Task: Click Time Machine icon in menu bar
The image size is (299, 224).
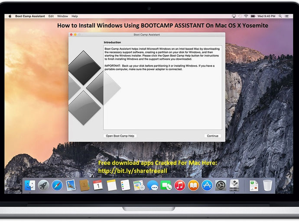Action: click(x=240, y=16)
